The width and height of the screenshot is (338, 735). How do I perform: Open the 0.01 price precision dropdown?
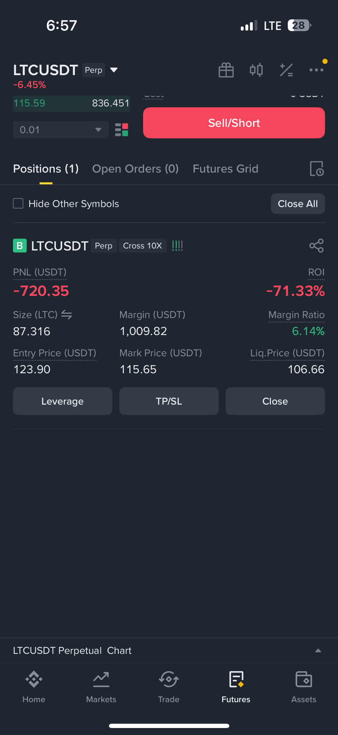click(x=61, y=130)
